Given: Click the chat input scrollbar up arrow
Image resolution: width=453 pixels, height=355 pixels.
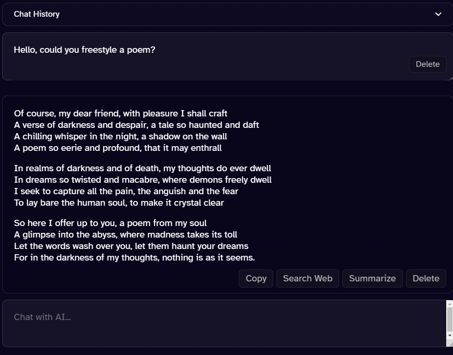Looking at the screenshot, I should click(449, 303).
